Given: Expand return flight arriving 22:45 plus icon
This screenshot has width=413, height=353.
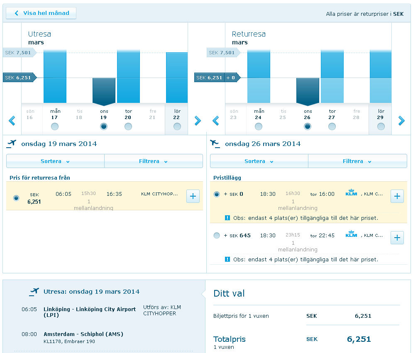Looking at the screenshot, I should (x=397, y=237).
